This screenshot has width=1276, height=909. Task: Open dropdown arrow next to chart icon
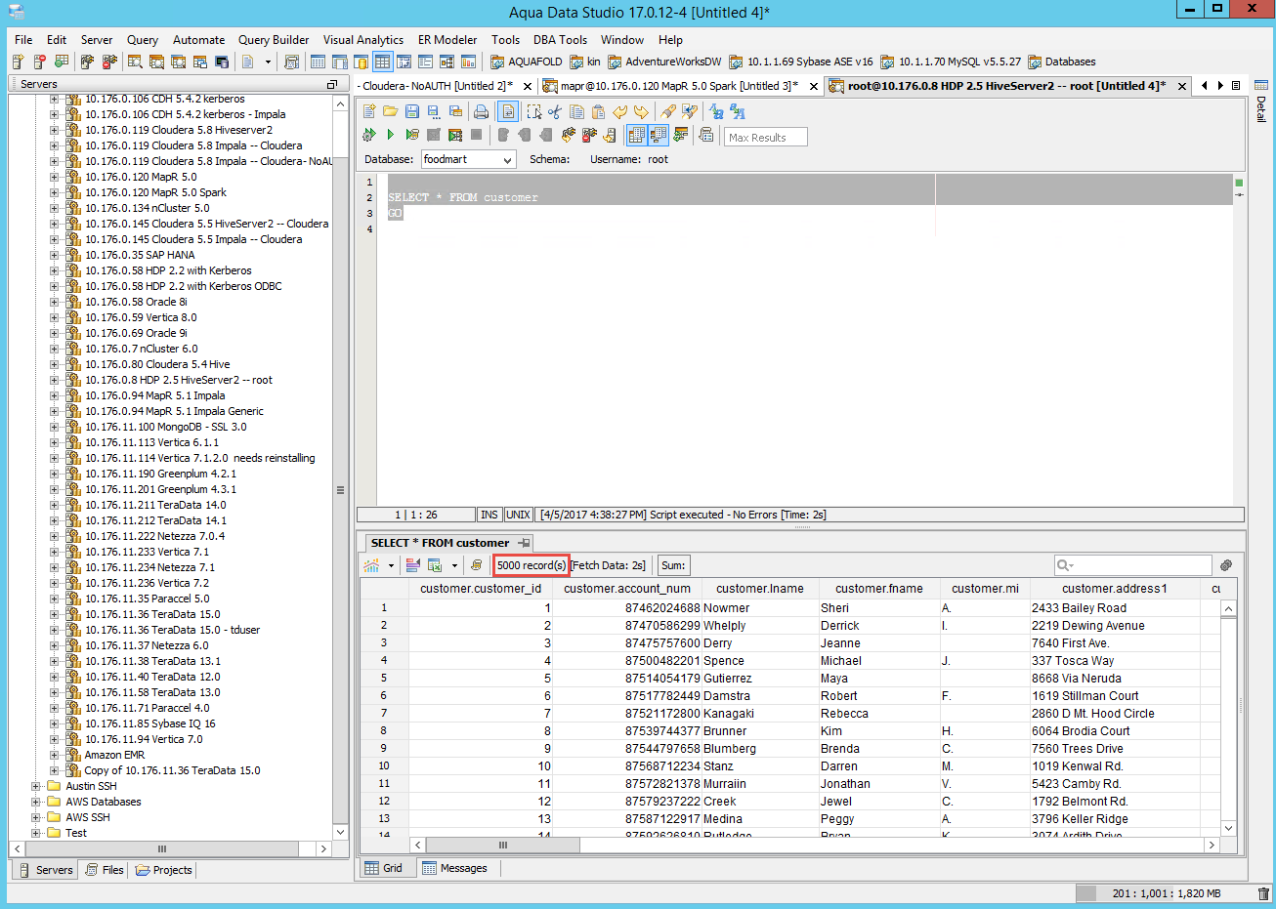(391, 565)
